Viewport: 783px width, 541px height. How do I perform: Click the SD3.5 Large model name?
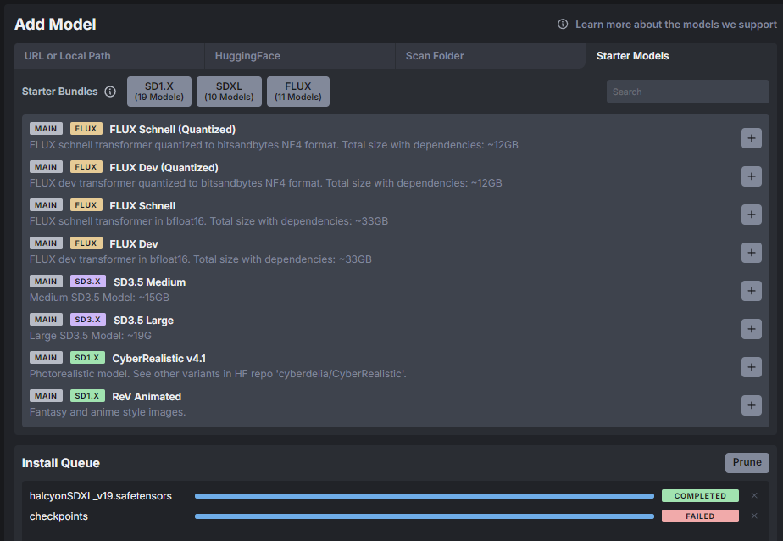point(143,321)
